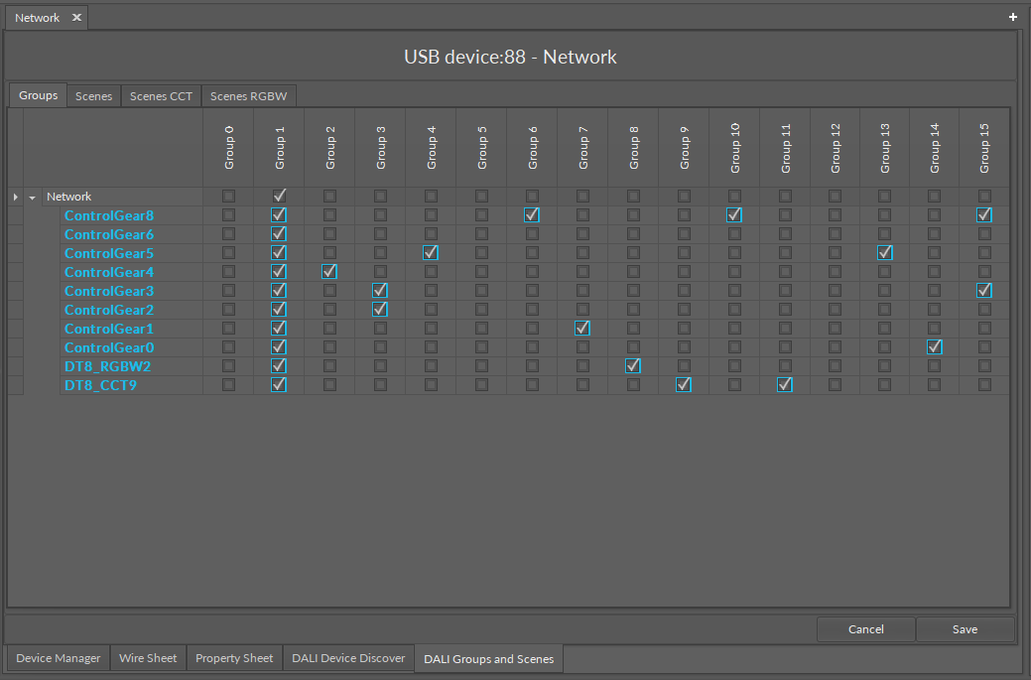Screen dimensions: 1031x680
Task: Uncheck ControlGear0 Group 14 checkbox
Action: coord(935,347)
